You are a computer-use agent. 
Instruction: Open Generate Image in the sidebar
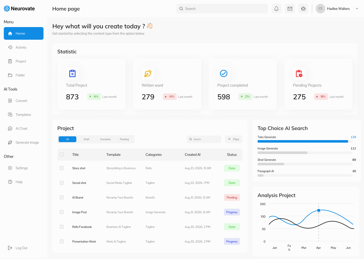27,143
